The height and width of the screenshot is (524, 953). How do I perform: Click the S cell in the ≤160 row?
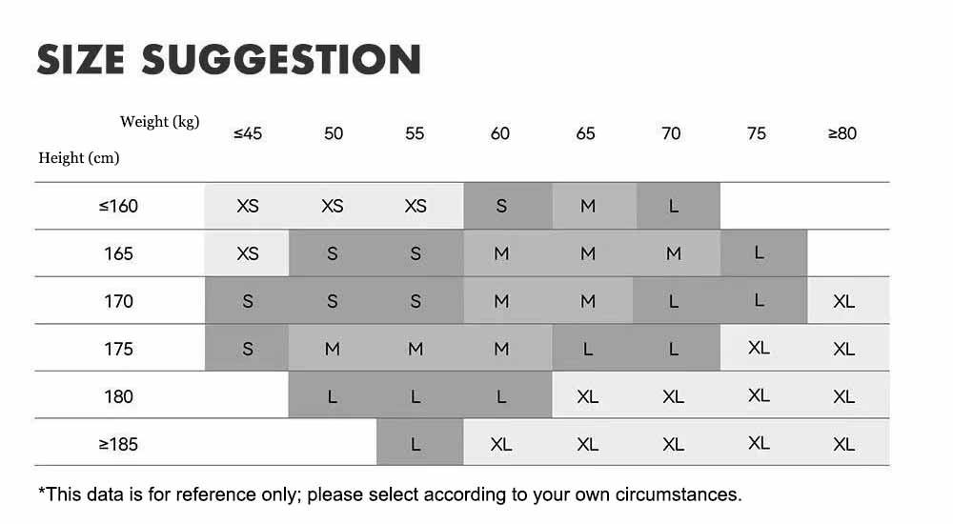(502, 206)
